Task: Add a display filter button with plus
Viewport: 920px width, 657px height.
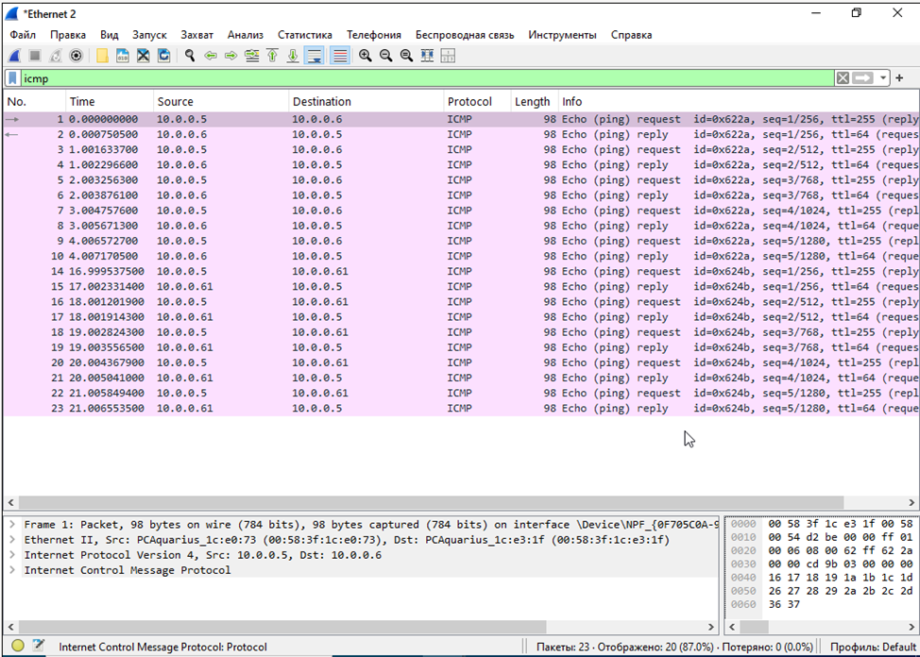Action: [899, 78]
